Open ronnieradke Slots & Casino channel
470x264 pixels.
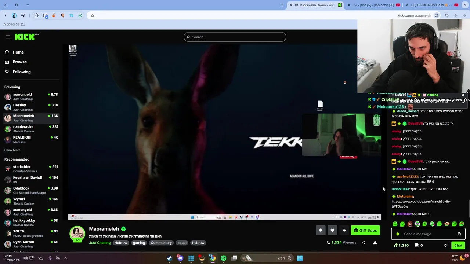pos(31,129)
